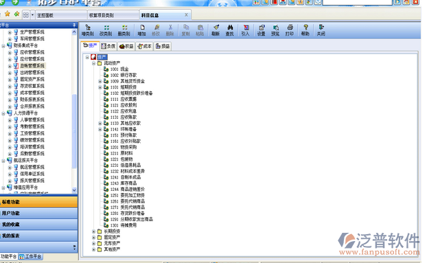Click the 用户功能 panel button
This screenshot has height=263, width=427.
click(38, 213)
